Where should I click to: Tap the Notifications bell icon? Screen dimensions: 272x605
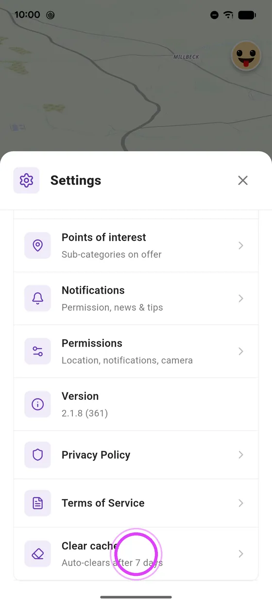click(x=37, y=299)
